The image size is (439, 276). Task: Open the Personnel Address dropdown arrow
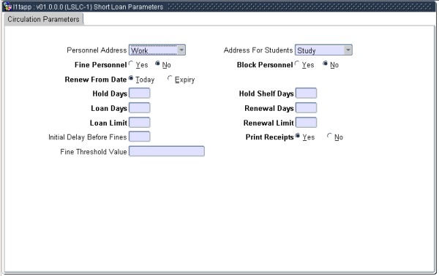click(181, 50)
